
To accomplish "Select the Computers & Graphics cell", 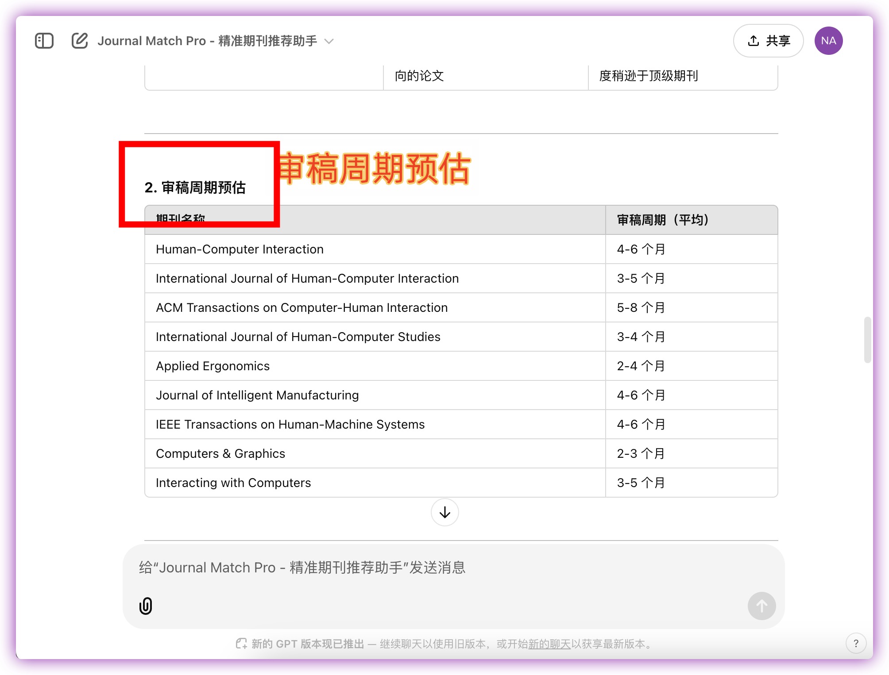I will click(375, 453).
